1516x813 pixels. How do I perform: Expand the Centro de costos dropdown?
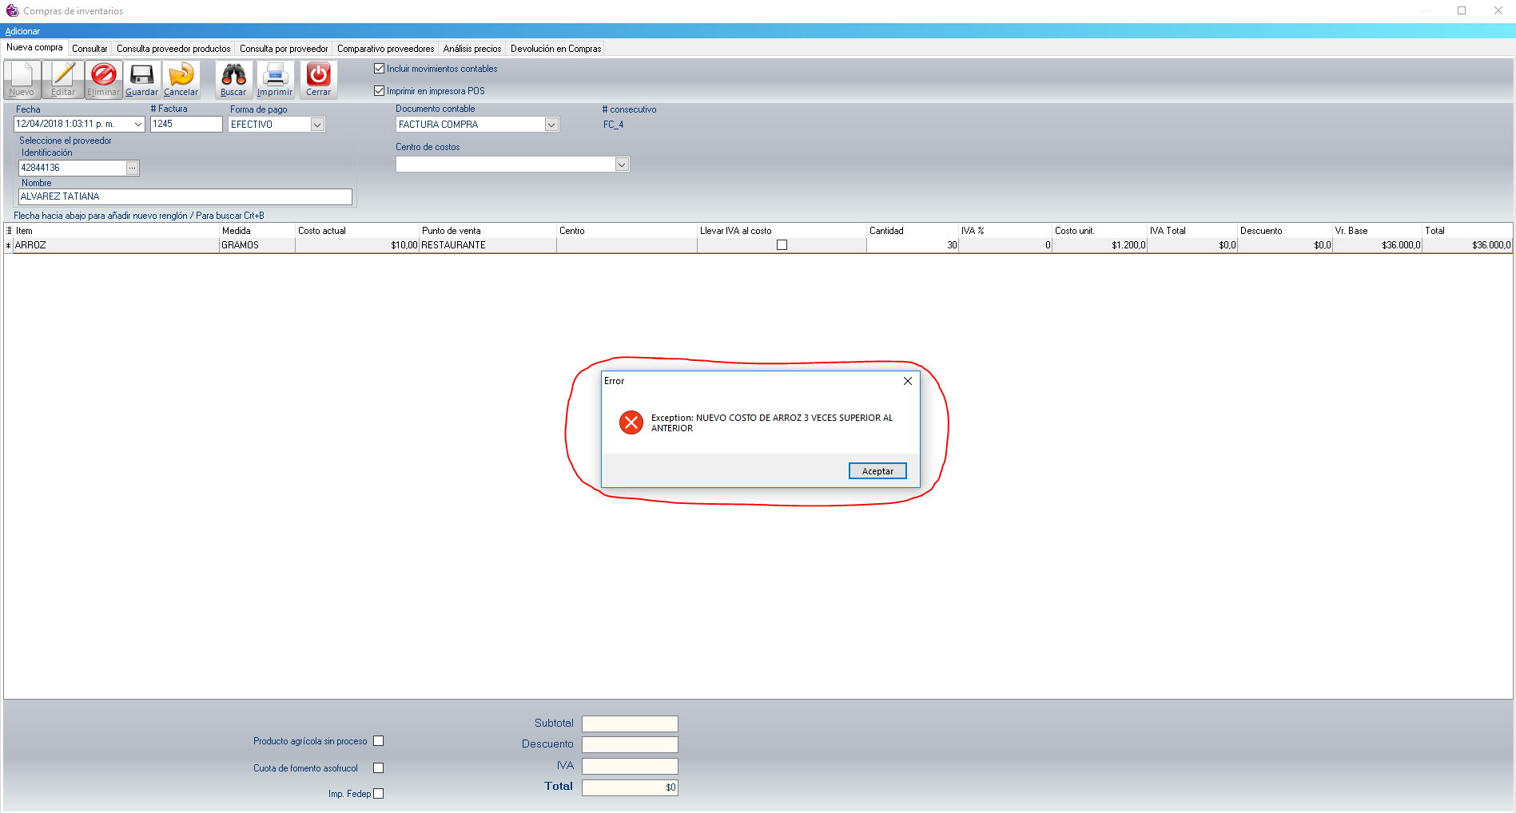(622, 165)
